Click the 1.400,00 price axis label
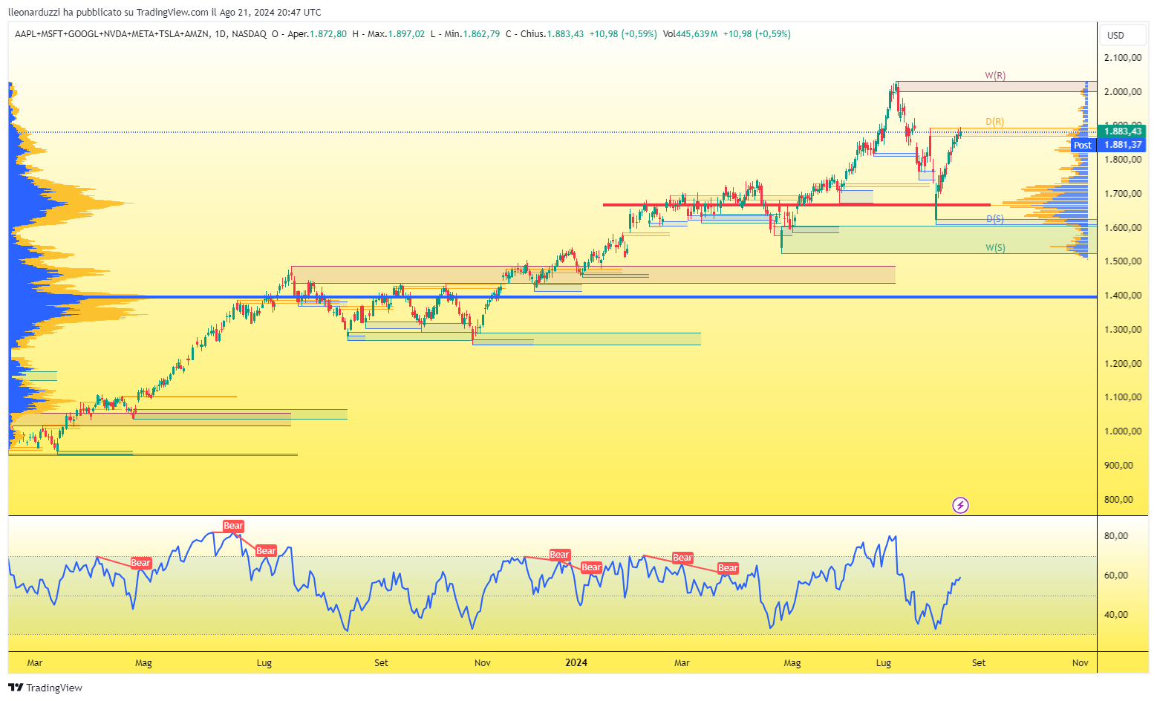 click(1123, 296)
